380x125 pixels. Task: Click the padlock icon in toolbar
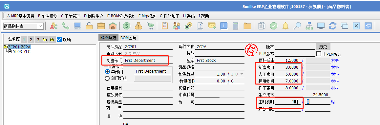[90, 26]
